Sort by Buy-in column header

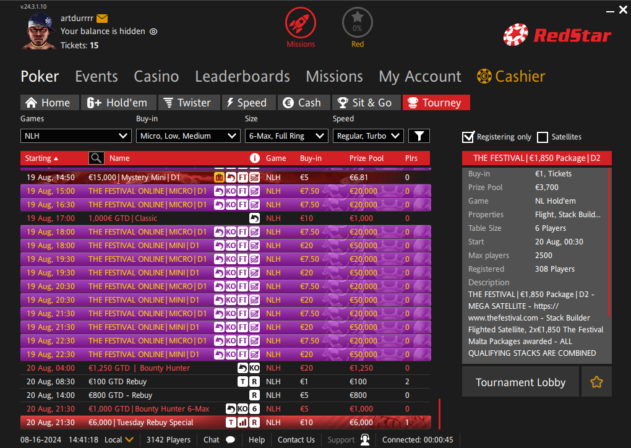[311, 158]
